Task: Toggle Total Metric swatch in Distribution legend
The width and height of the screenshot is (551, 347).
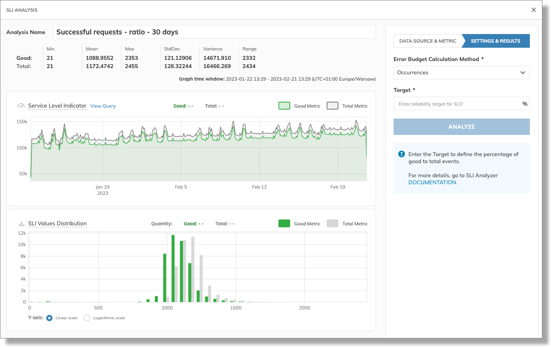Action: [x=332, y=223]
